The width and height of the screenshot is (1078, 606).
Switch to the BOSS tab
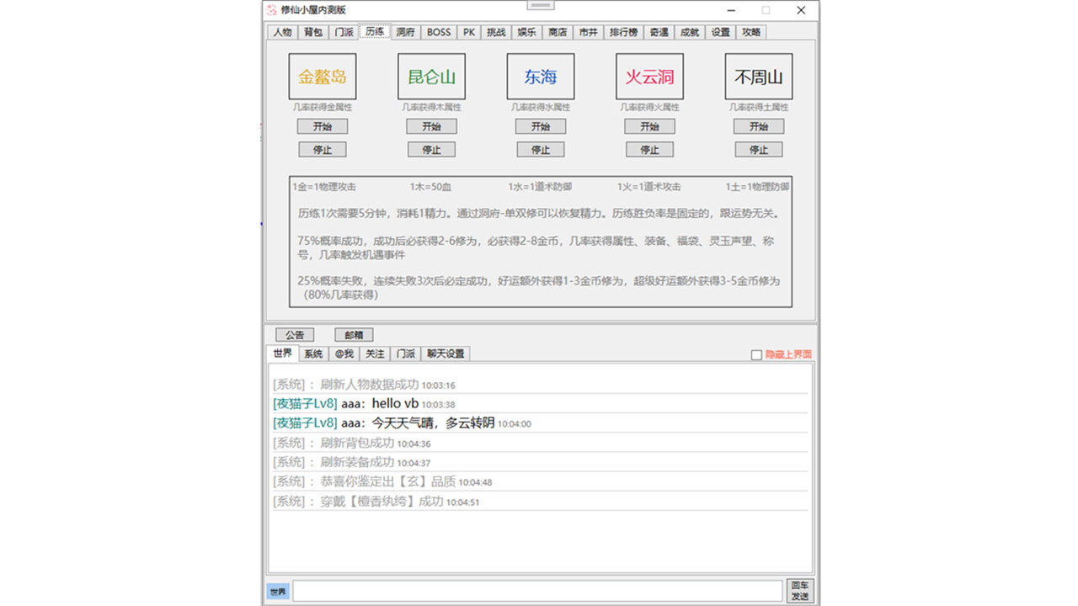pyautogui.click(x=438, y=32)
